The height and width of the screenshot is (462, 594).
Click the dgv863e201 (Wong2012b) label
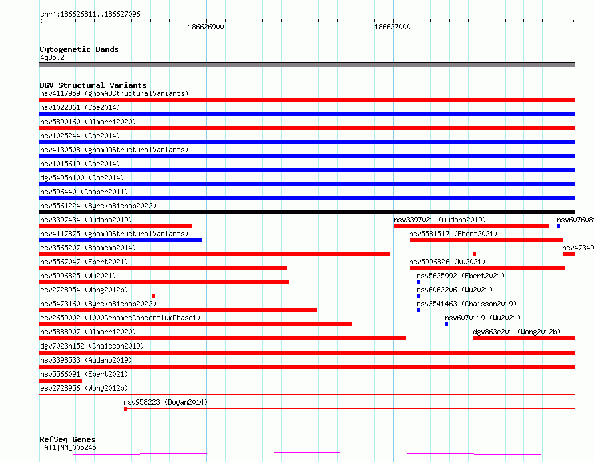point(517,332)
